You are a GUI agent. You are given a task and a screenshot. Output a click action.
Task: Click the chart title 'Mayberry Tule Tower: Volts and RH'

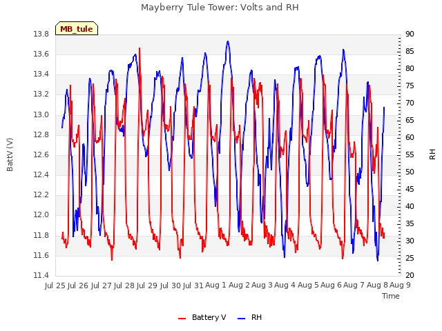click(x=220, y=7)
